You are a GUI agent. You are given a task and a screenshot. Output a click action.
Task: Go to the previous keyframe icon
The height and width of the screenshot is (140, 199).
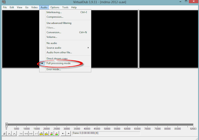coord(41,133)
